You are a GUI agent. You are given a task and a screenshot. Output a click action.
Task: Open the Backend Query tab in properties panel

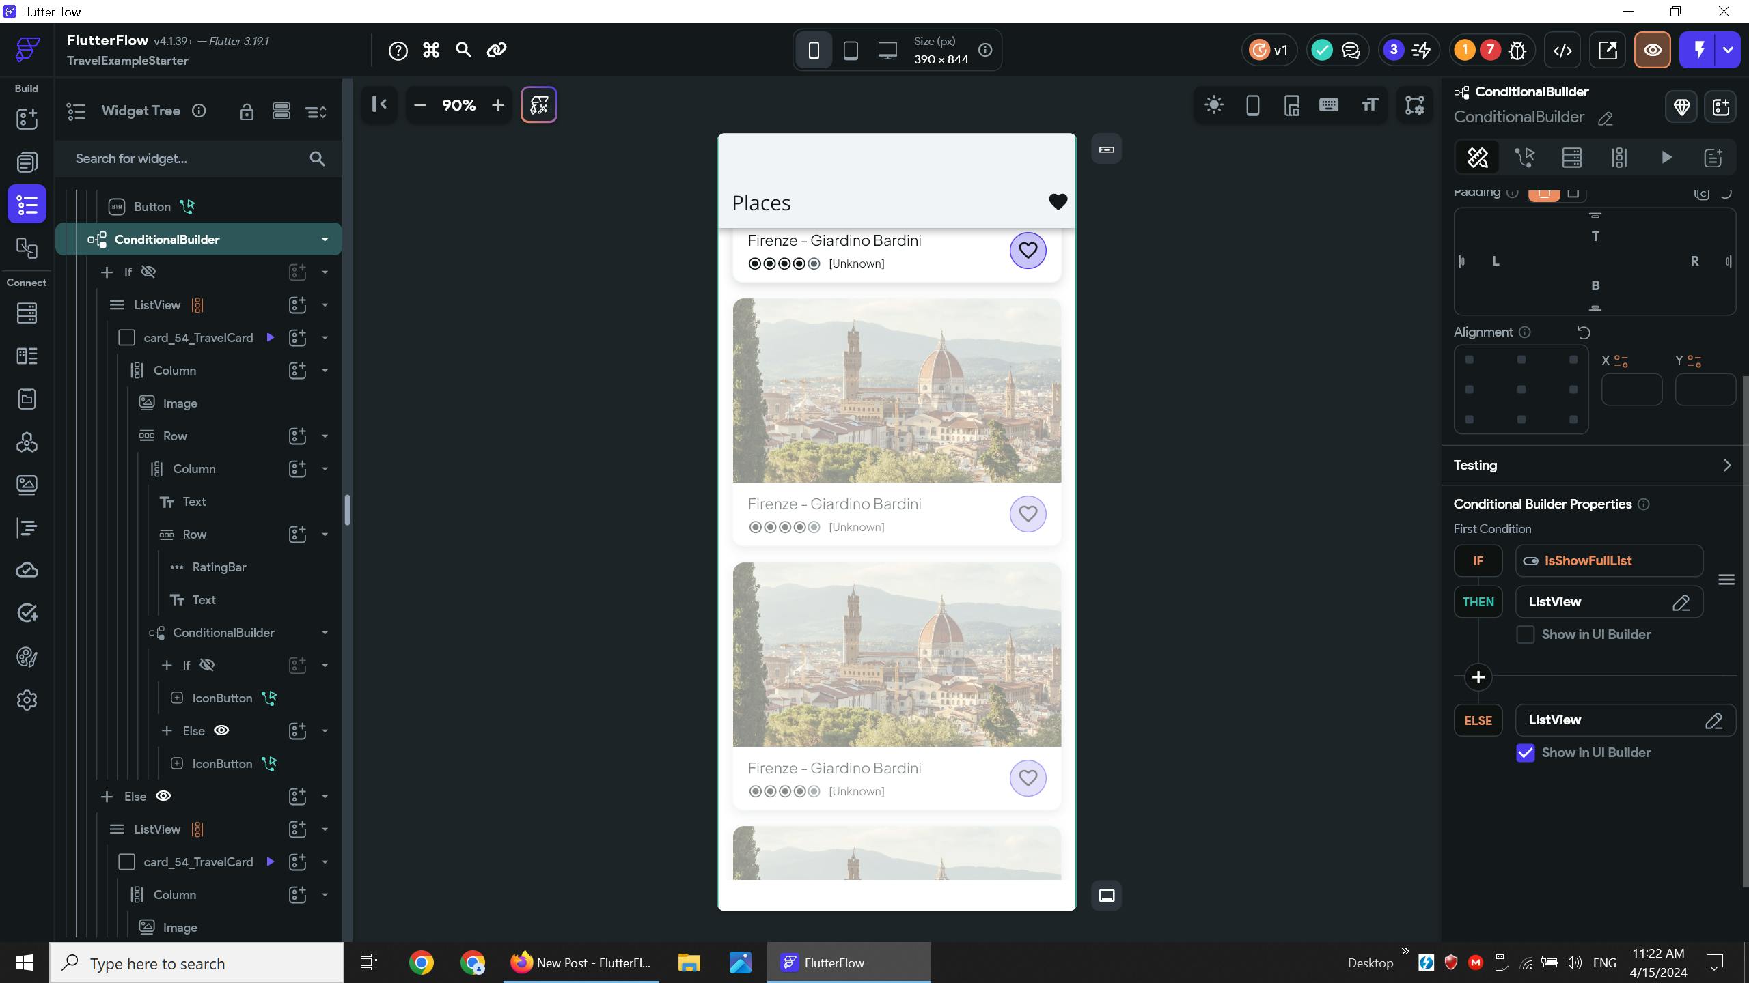pos(1571,158)
